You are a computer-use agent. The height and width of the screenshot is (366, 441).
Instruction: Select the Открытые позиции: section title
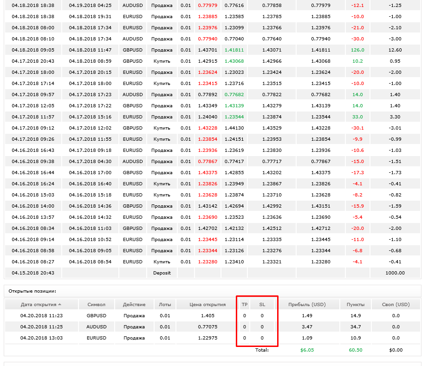[32, 291]
